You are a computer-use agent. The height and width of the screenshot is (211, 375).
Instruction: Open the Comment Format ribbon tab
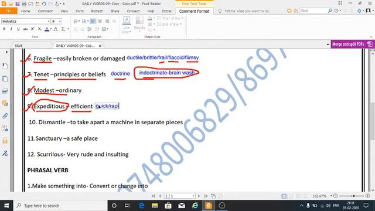point(194,11)
